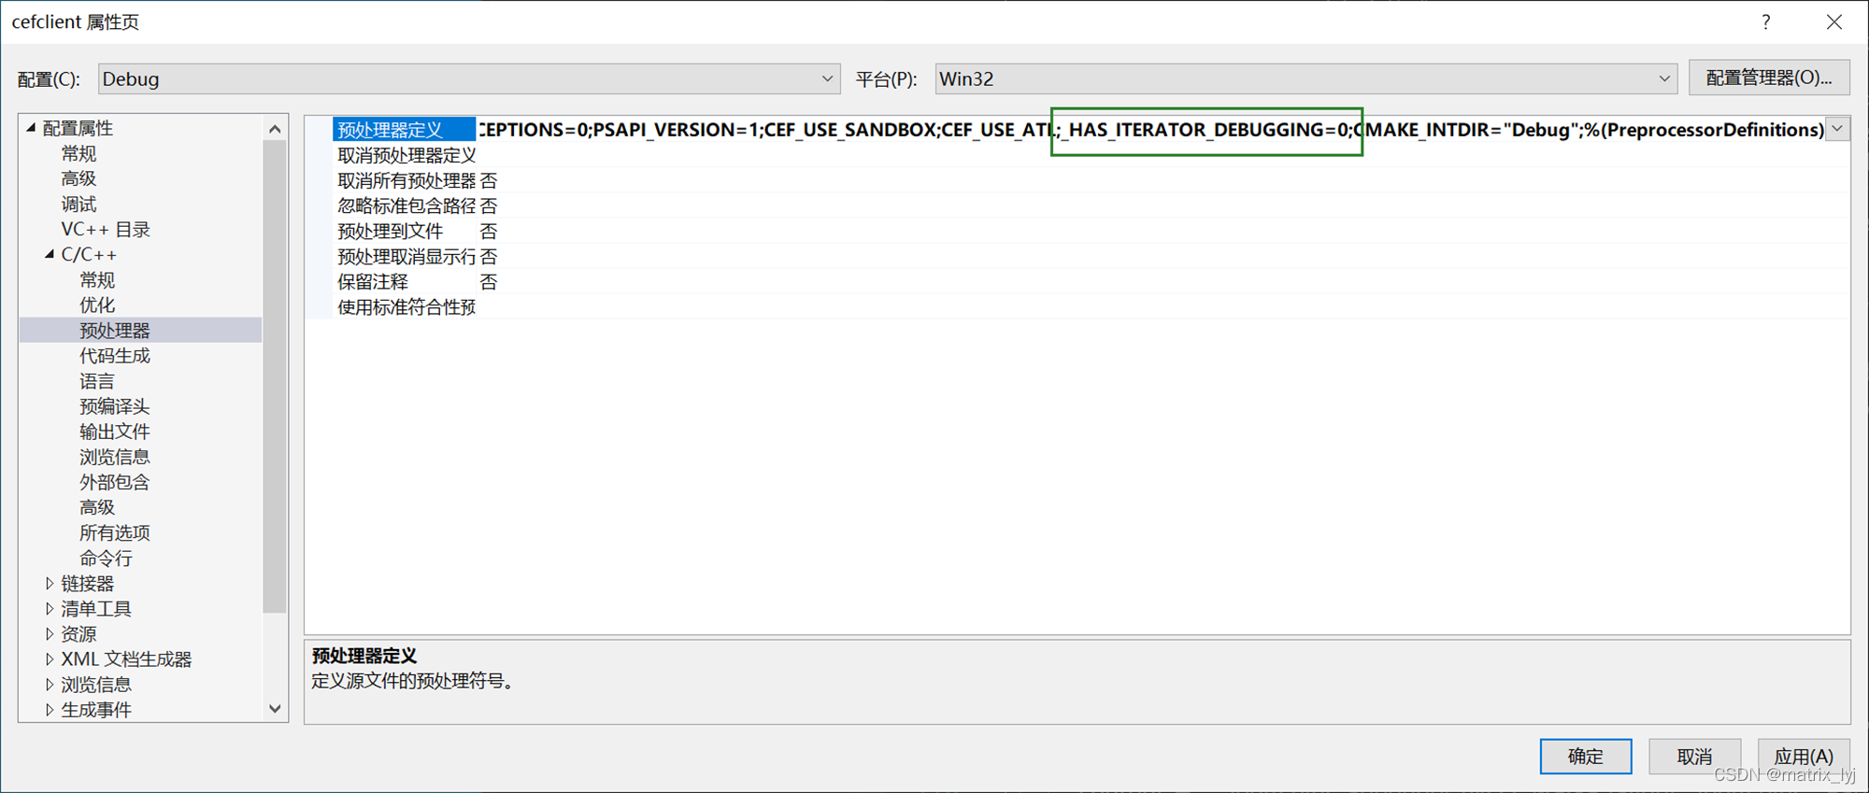1869x793 pixels.
Task: Click the 忽略标准包含路径 property row
Action: click(1091, 205)
